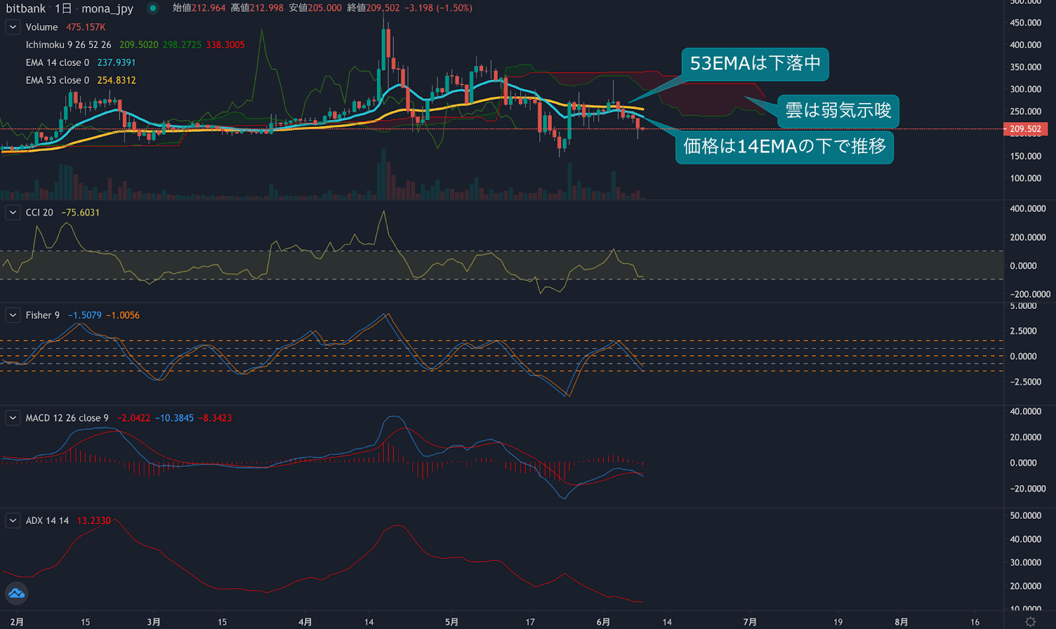Open the Fisher 9 panel dropdown arrow
Image resolution: width=1056 pixels, height=629 pixels.
(x=12, y=315)
